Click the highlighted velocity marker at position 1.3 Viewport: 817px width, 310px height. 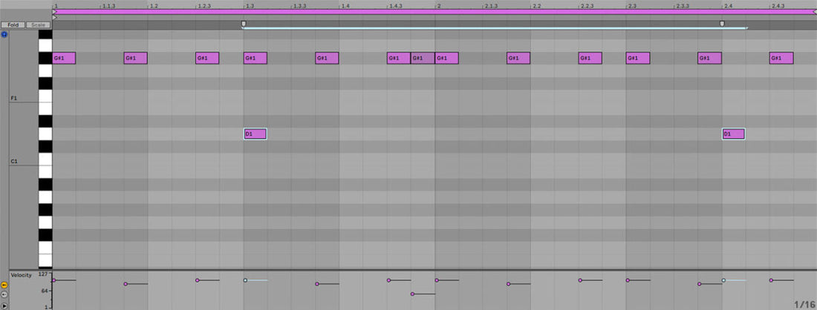tap(245, 280)
